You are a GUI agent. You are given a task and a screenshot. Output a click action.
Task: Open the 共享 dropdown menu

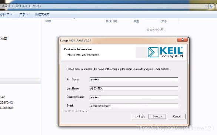point(24,14)
